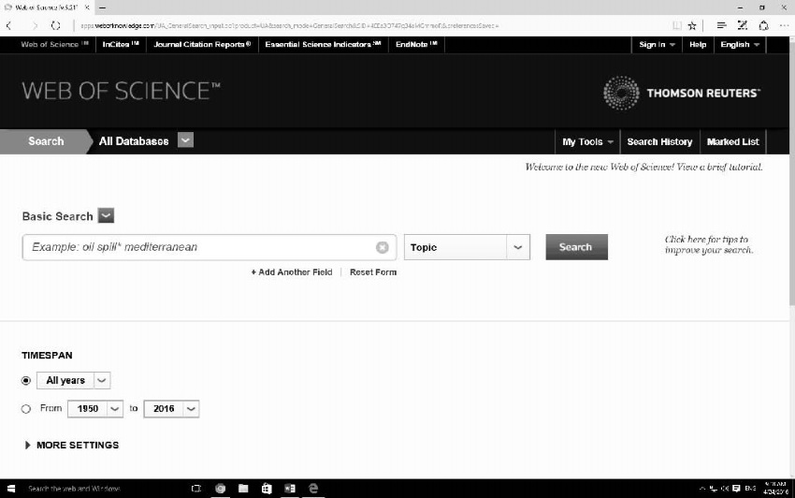This screenshot has width=795, height=498.
Task: Click the TIMESPAN heading text
Action: [47, 356]
